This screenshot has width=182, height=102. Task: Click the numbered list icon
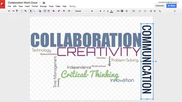tap(140, 11)
